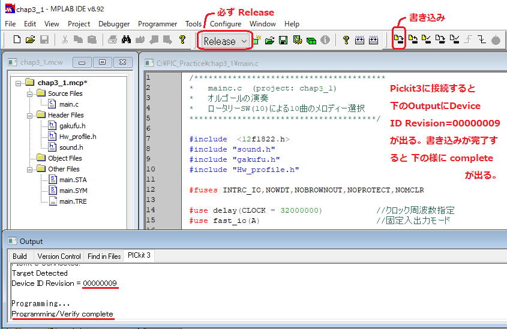Switch to the Build output tab
Image resolution: width=507 pixels, height=329 pixels.
[x=20, y=256]
